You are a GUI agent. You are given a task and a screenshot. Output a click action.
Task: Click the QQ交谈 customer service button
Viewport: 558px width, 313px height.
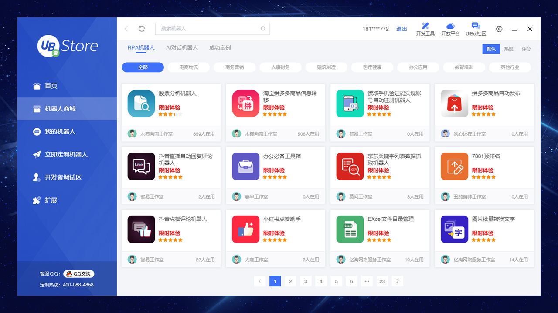point(79,274)
